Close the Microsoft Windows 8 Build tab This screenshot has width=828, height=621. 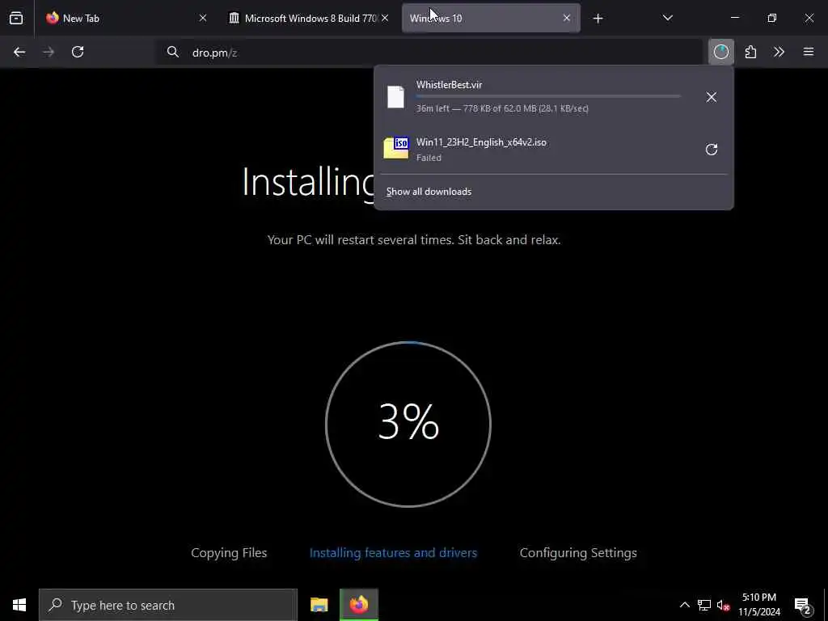(x=385, y=18)
